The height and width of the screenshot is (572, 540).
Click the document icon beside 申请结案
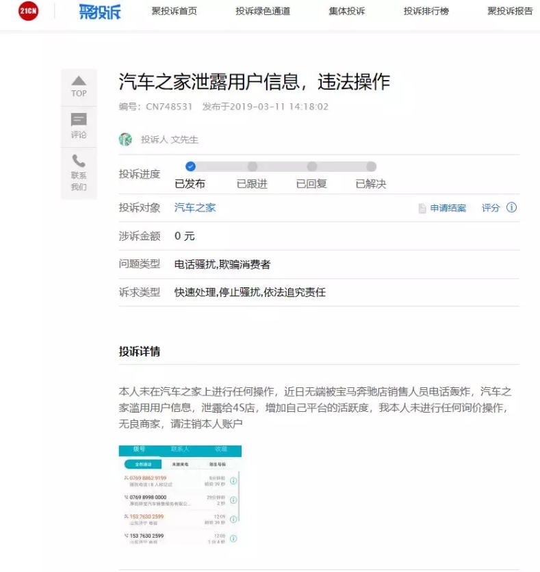(x=422, y=208)
